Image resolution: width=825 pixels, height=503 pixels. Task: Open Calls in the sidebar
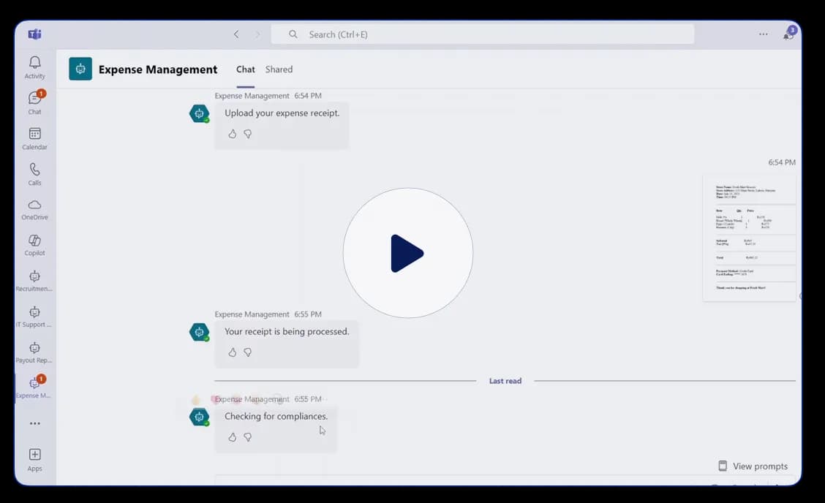34,174
